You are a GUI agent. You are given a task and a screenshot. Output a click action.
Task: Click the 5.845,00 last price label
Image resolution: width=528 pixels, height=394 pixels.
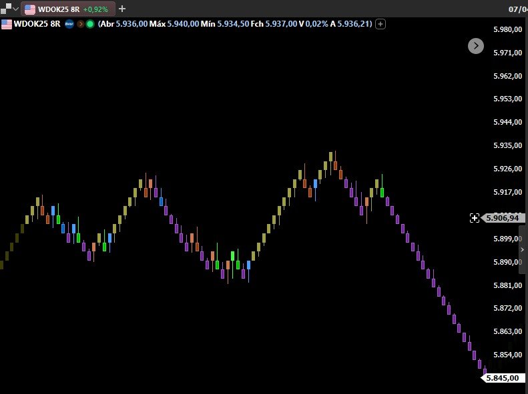503,378
